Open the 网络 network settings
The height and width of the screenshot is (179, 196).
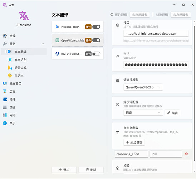[x=24, y=115]
